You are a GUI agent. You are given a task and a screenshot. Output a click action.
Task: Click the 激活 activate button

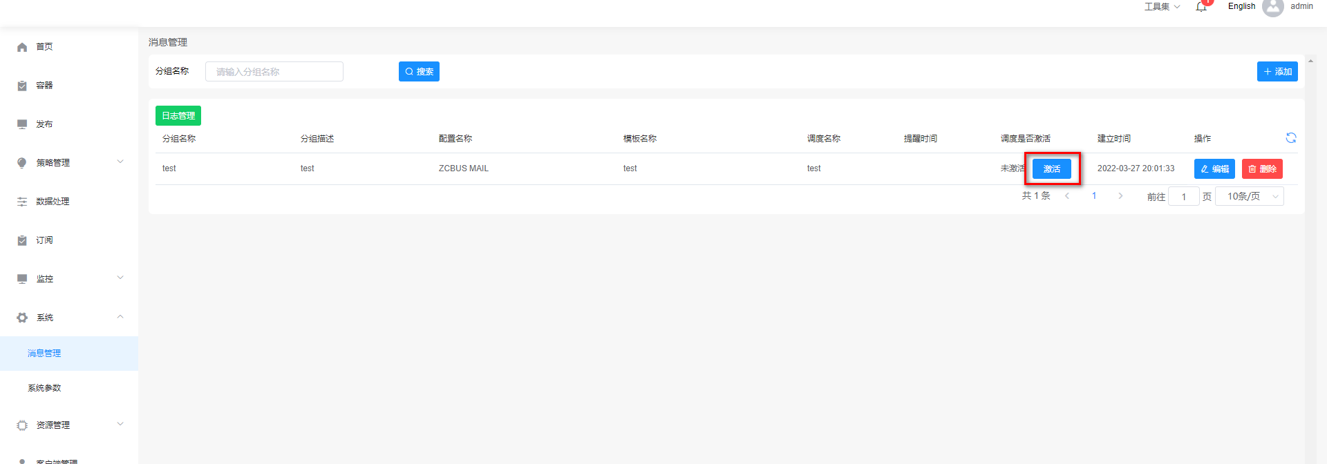[1052, 169]
